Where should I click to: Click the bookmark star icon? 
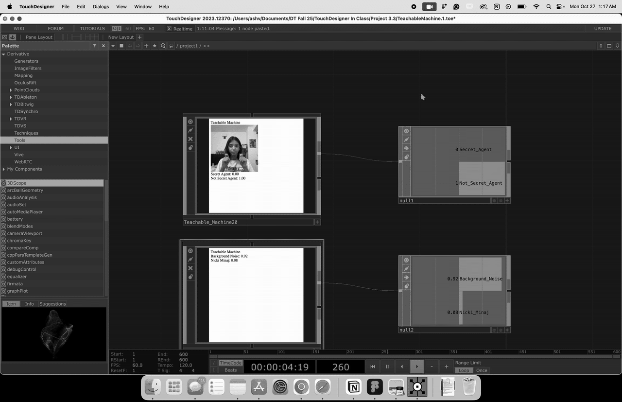click(155, 46)
